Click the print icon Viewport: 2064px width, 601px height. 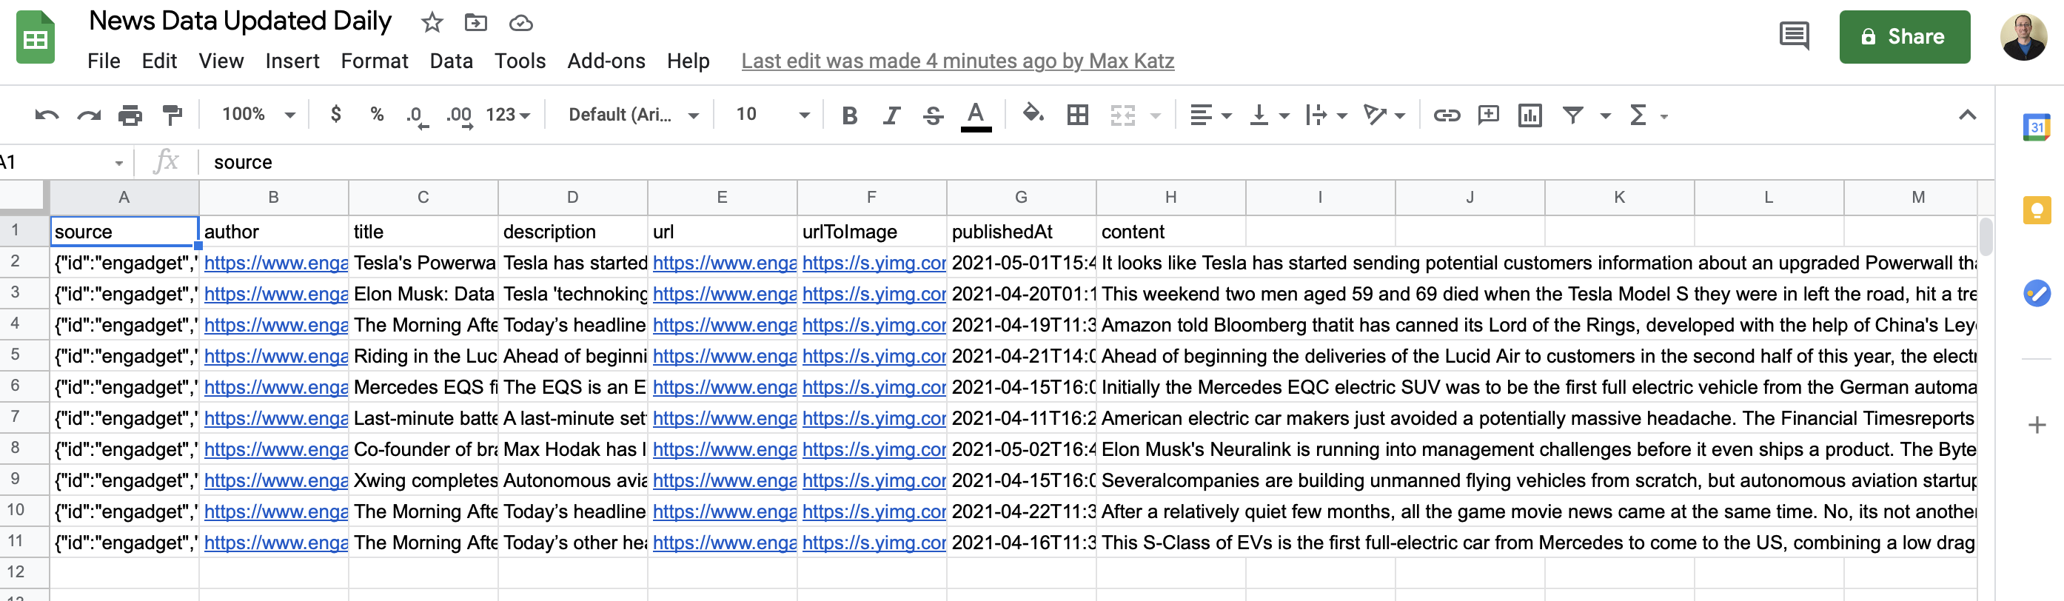point(130,115)
